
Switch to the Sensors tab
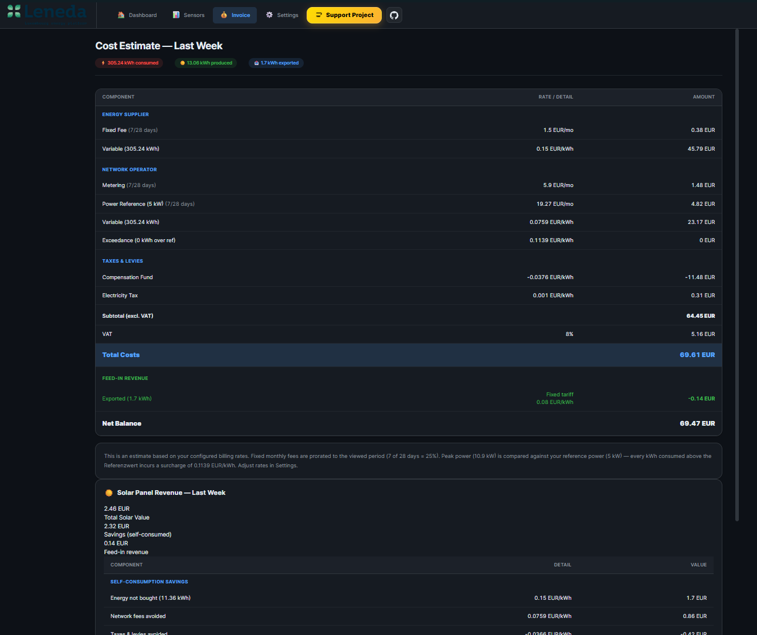(x=189, y=15)
